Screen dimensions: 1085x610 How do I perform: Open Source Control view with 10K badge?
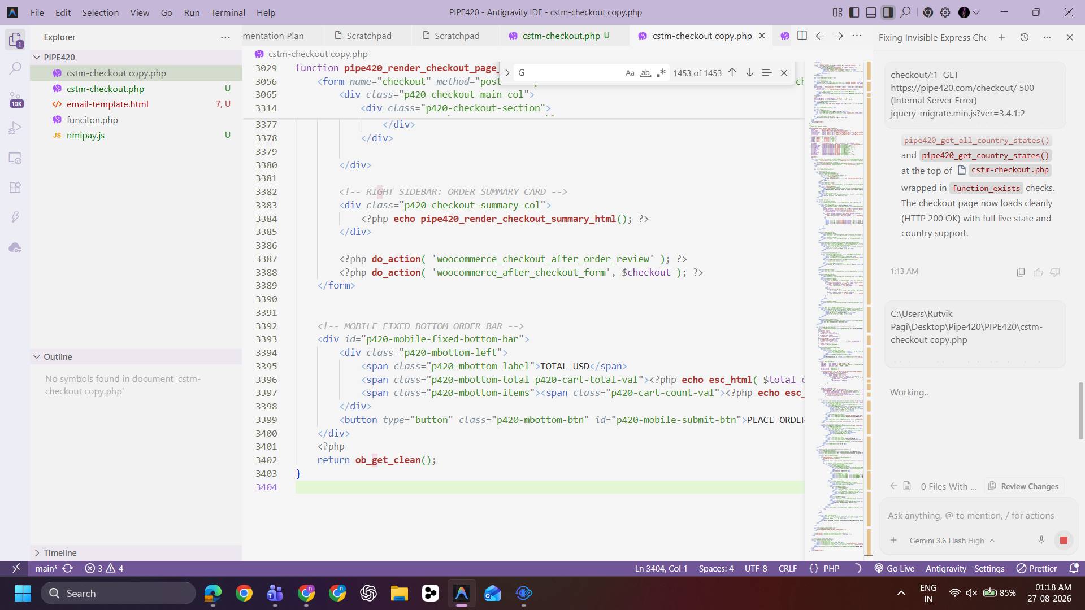(15, 100)
